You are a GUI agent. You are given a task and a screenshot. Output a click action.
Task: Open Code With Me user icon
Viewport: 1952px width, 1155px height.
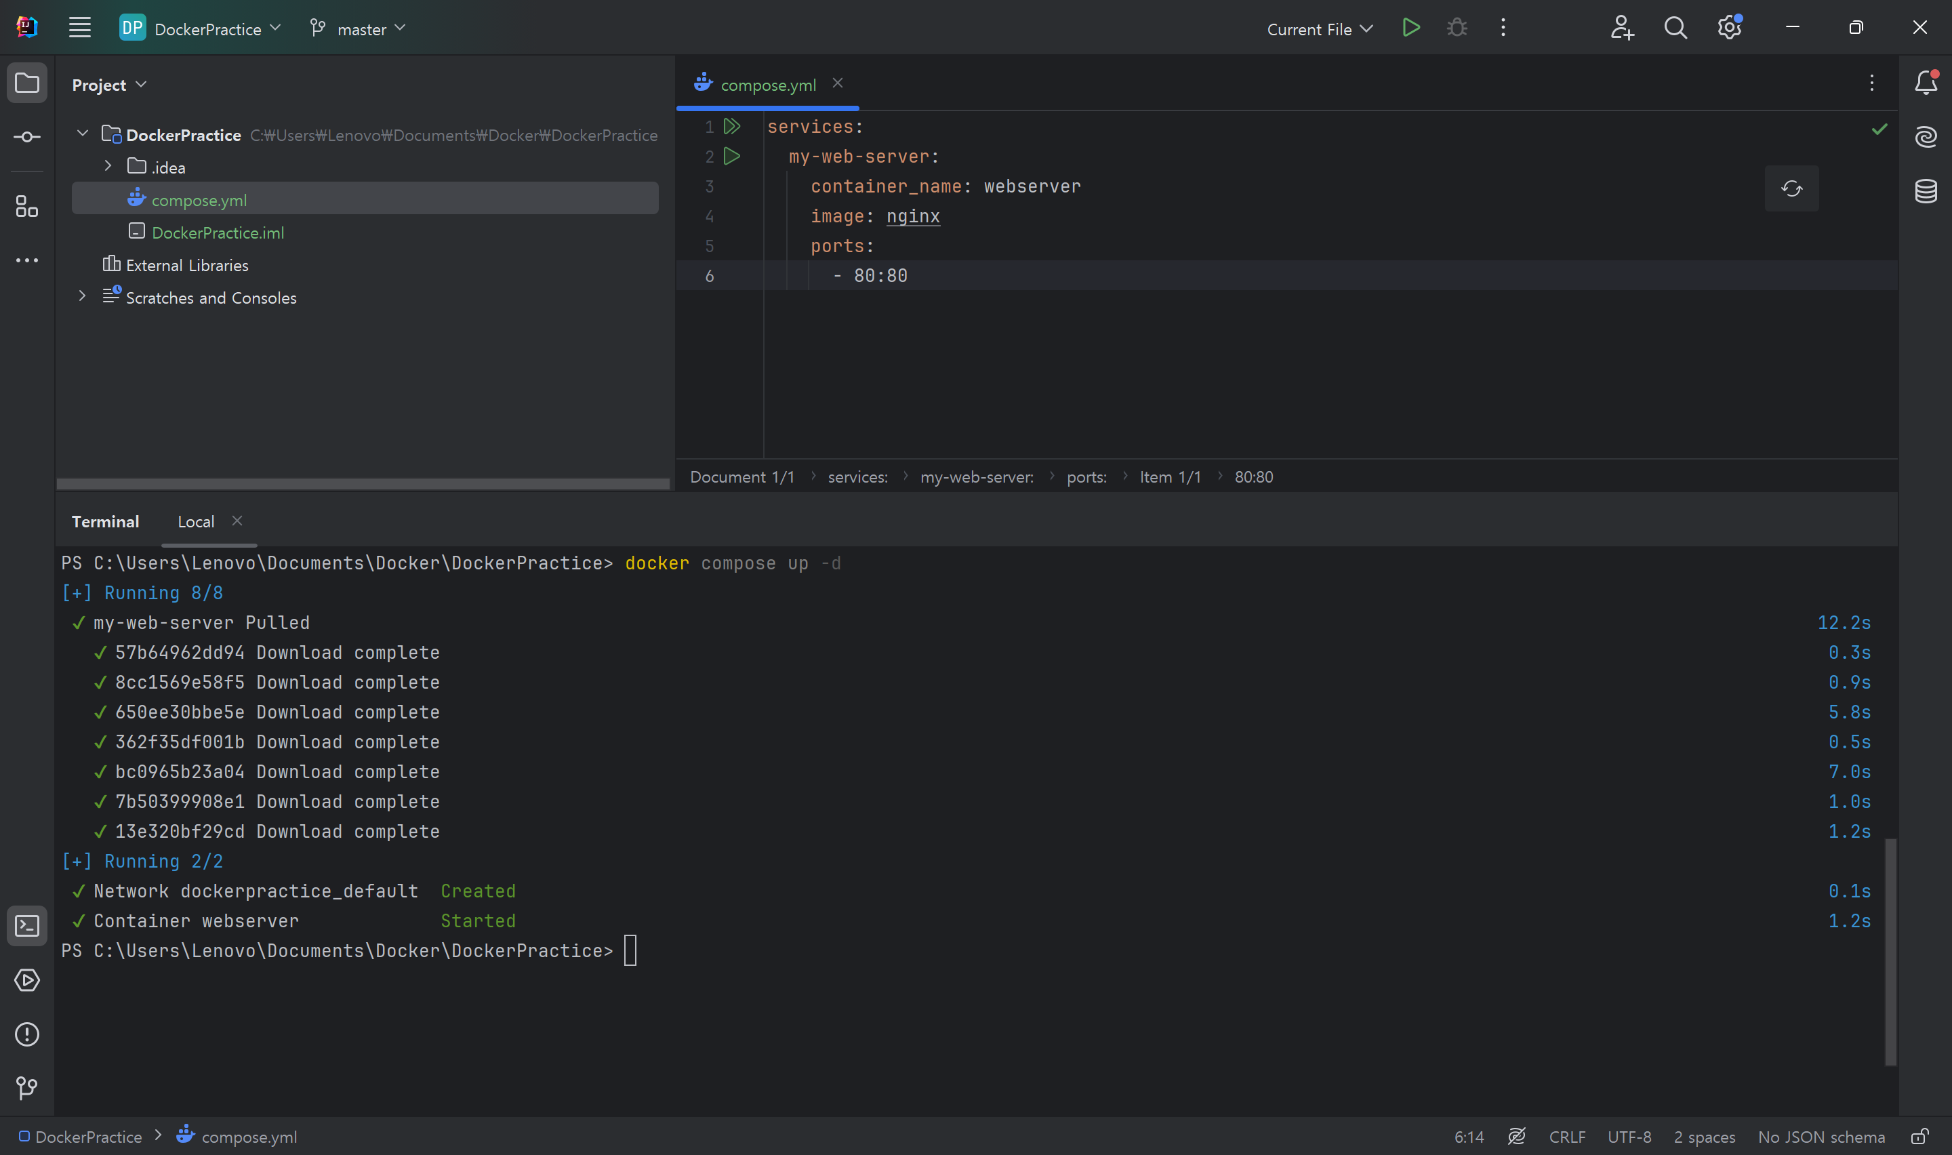tap(1621, 28)
